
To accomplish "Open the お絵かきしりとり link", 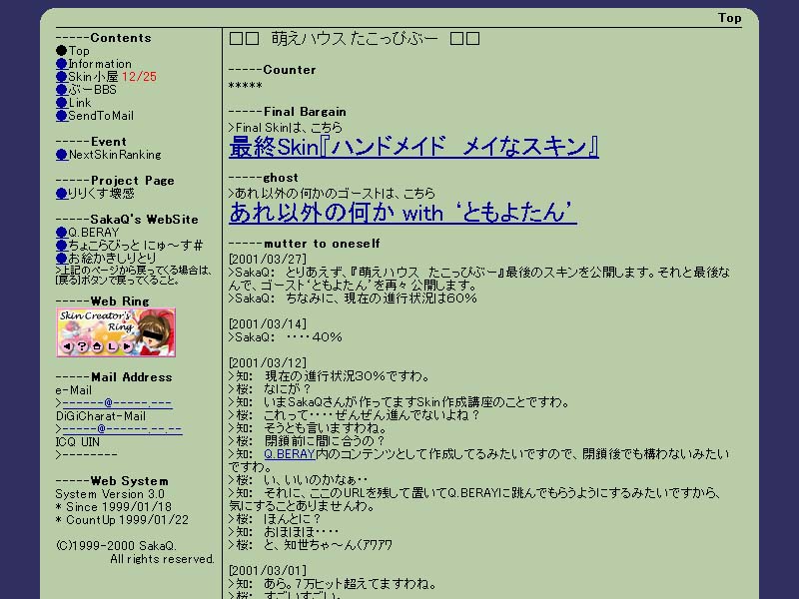I will 112,259.
